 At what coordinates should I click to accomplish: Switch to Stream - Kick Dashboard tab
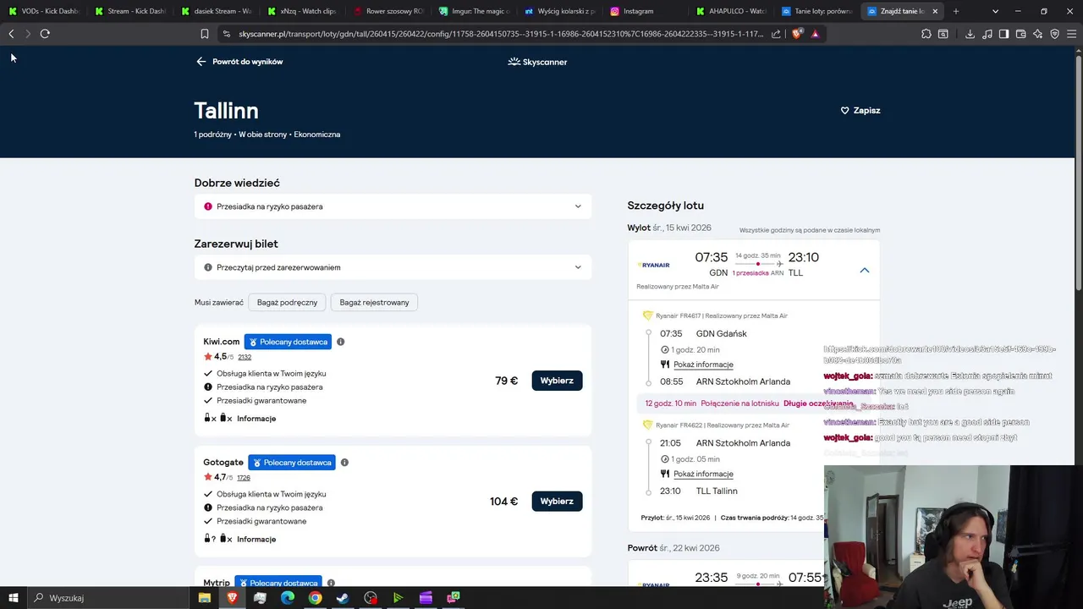(x=129, y=11)
